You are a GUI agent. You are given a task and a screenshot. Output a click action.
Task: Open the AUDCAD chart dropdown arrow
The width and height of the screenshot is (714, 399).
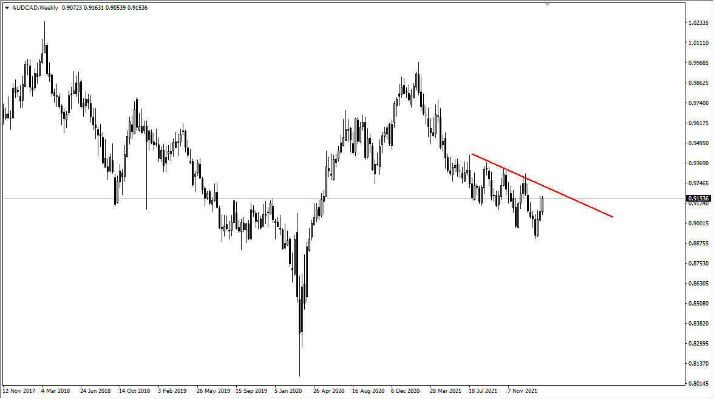click(x=7, y=7)
